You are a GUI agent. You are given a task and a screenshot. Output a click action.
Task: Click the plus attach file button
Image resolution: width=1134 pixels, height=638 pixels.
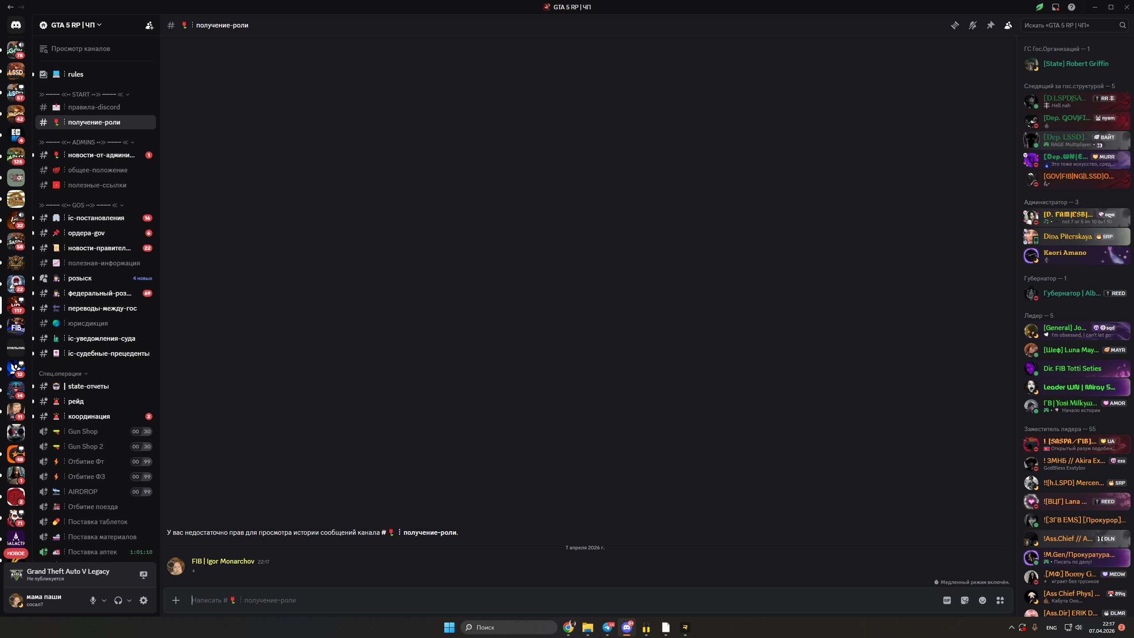point(176,600)
